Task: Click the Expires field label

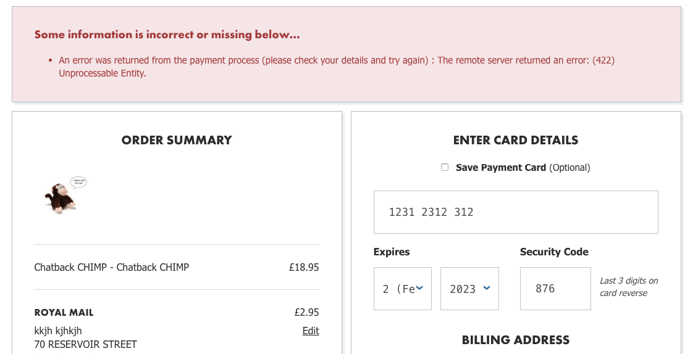Action: click(x=392, y=252)
